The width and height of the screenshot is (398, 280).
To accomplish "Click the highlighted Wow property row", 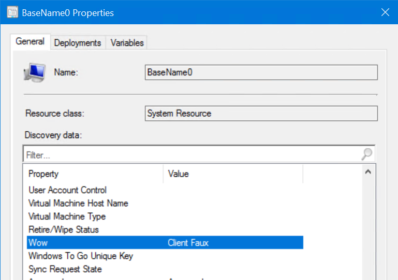I will (165, 243).
